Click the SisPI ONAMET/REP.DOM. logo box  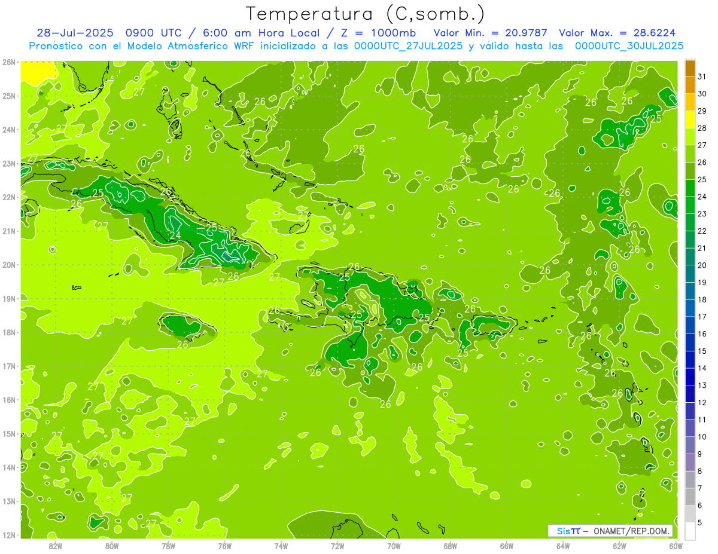pos(610,531)
